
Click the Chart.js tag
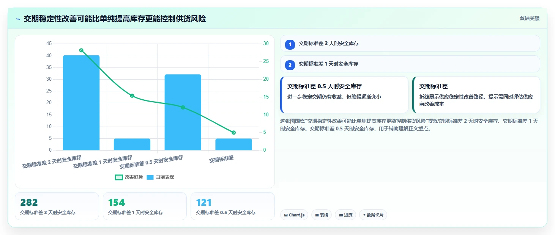[294, 215]
